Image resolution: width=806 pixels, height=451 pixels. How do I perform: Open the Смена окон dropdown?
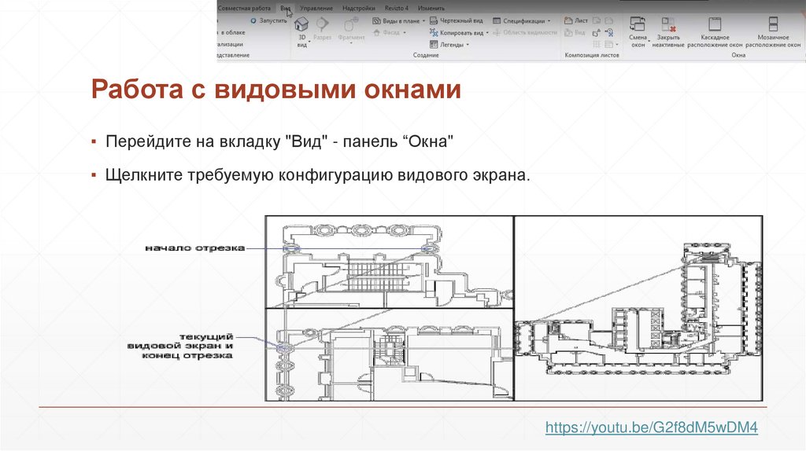tap(649, 41)
